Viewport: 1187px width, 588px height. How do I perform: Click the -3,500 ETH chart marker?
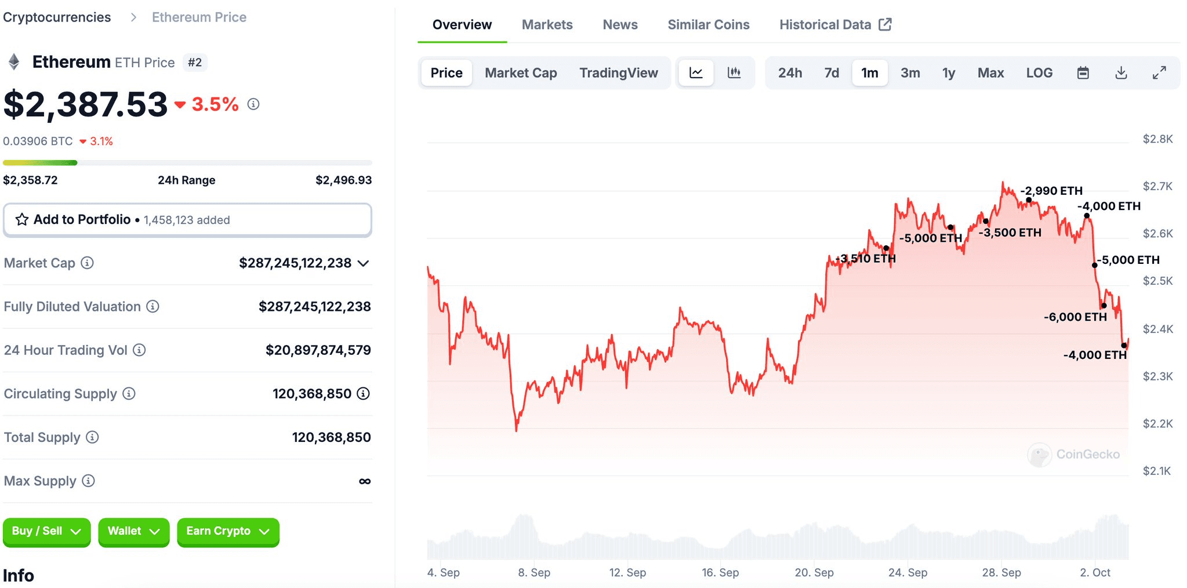pyautogui.click(x=985, y=221)
